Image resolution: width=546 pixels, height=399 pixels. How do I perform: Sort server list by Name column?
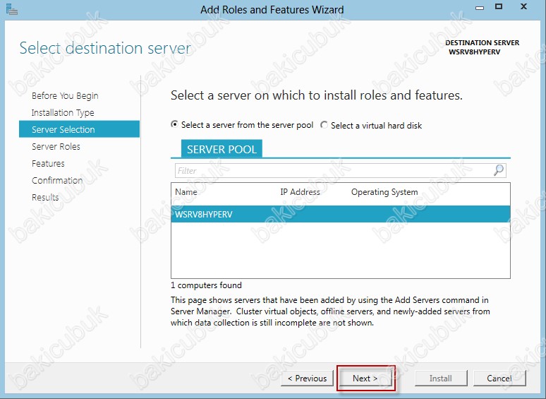[186, 192]
